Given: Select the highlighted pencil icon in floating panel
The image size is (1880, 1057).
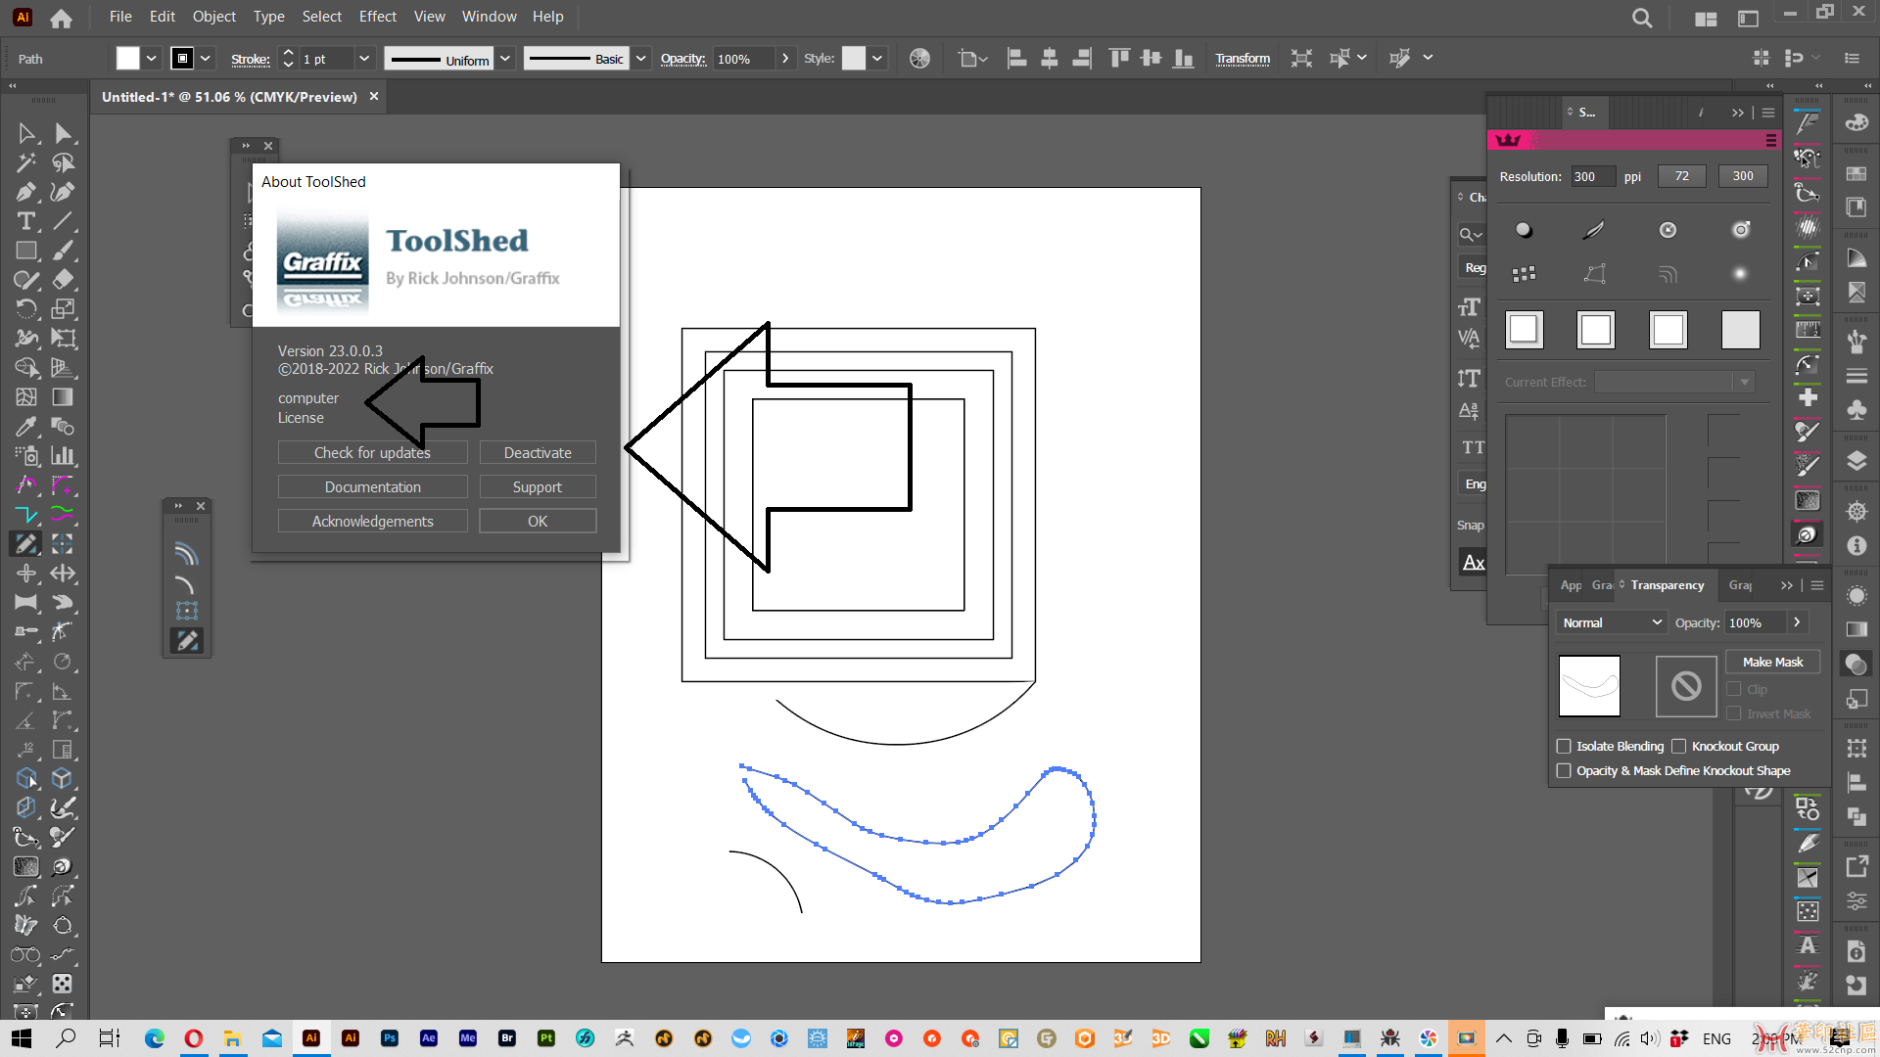Looking at the screenshot, I should [x=187, y=640].
